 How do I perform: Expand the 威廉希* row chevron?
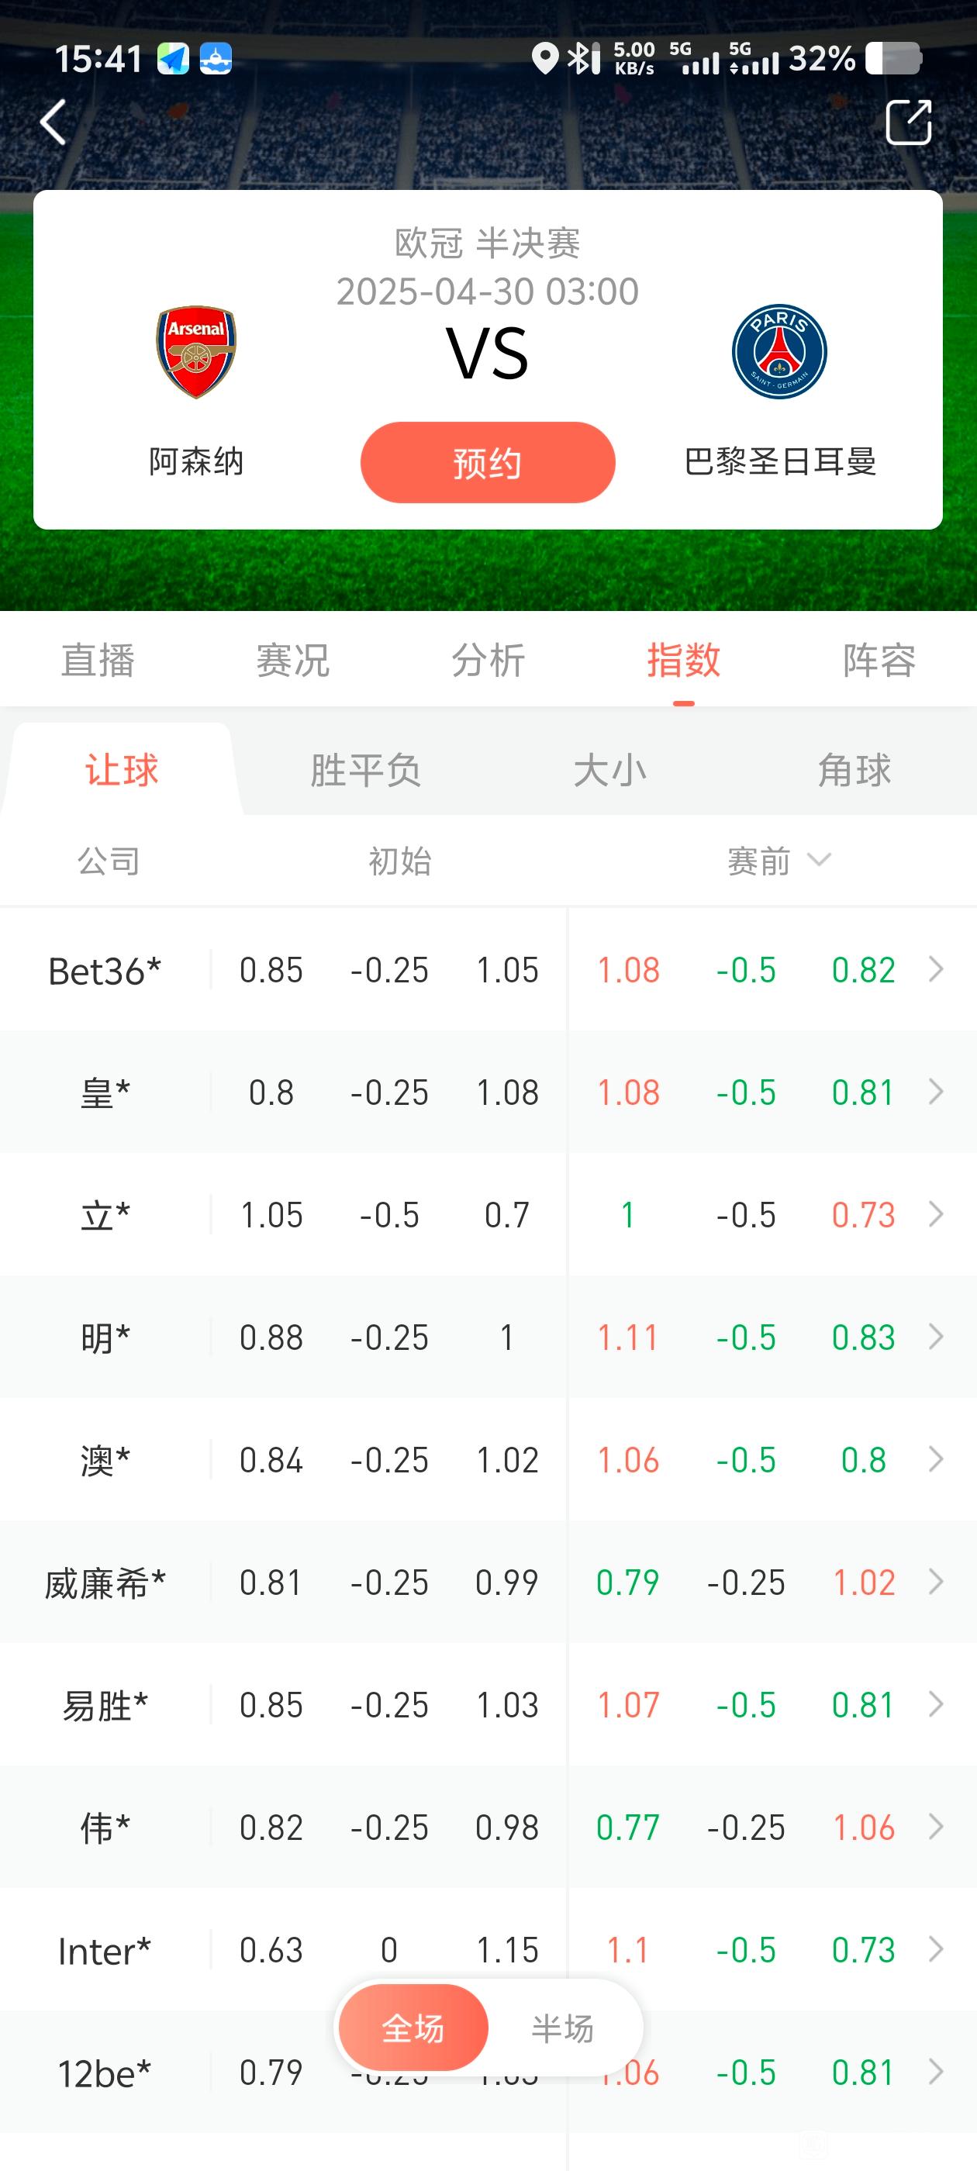point(935,1582)
